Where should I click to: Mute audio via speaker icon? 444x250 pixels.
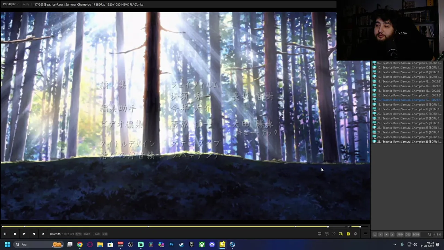point(349,227)
